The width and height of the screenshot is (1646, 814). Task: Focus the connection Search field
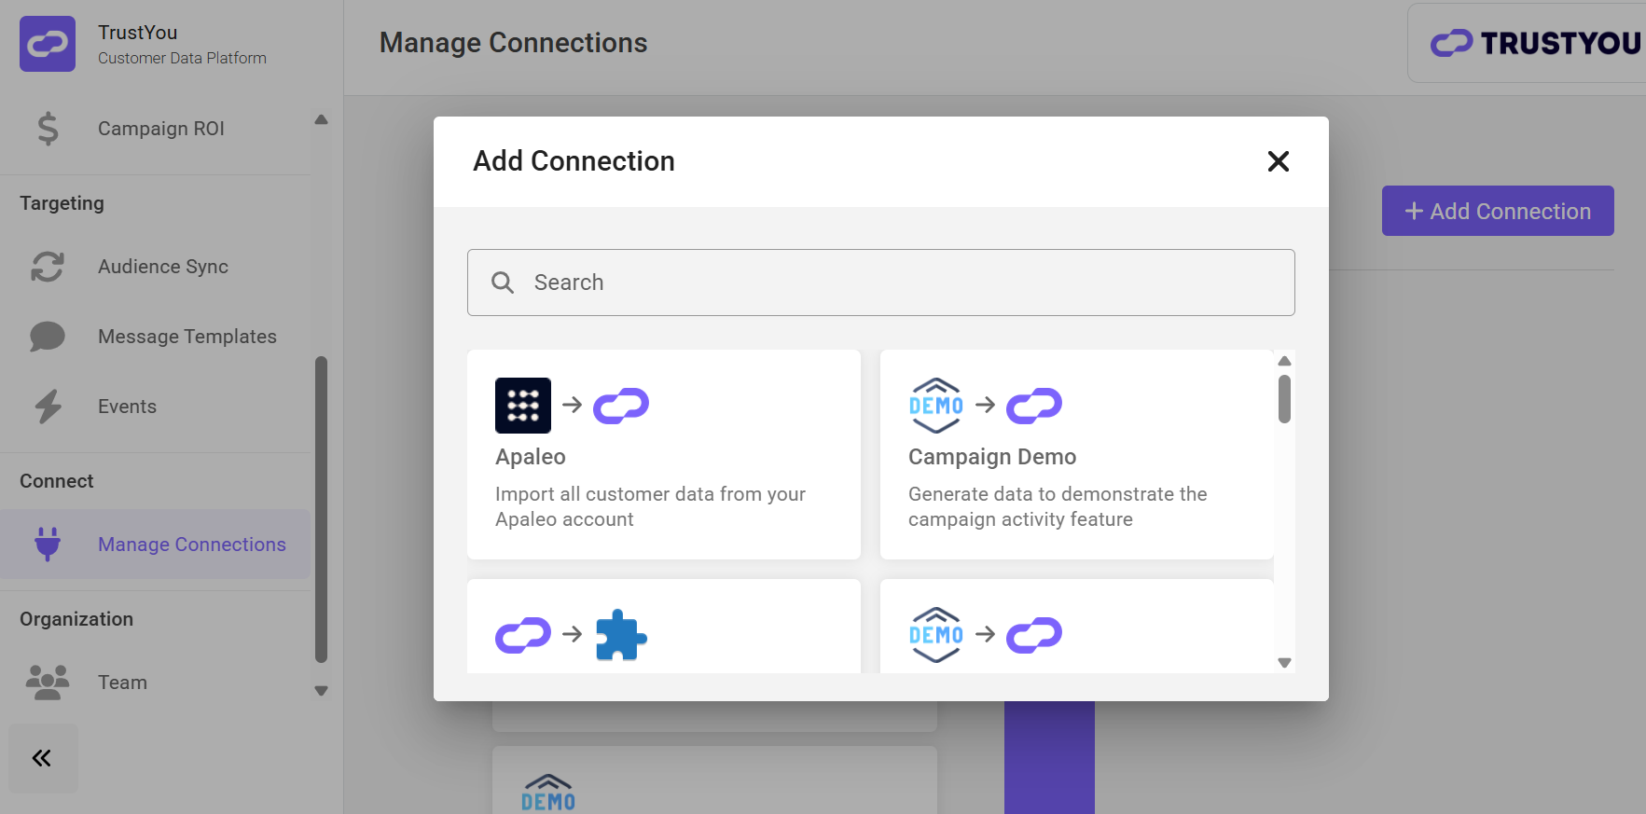[x=881, y=283]
